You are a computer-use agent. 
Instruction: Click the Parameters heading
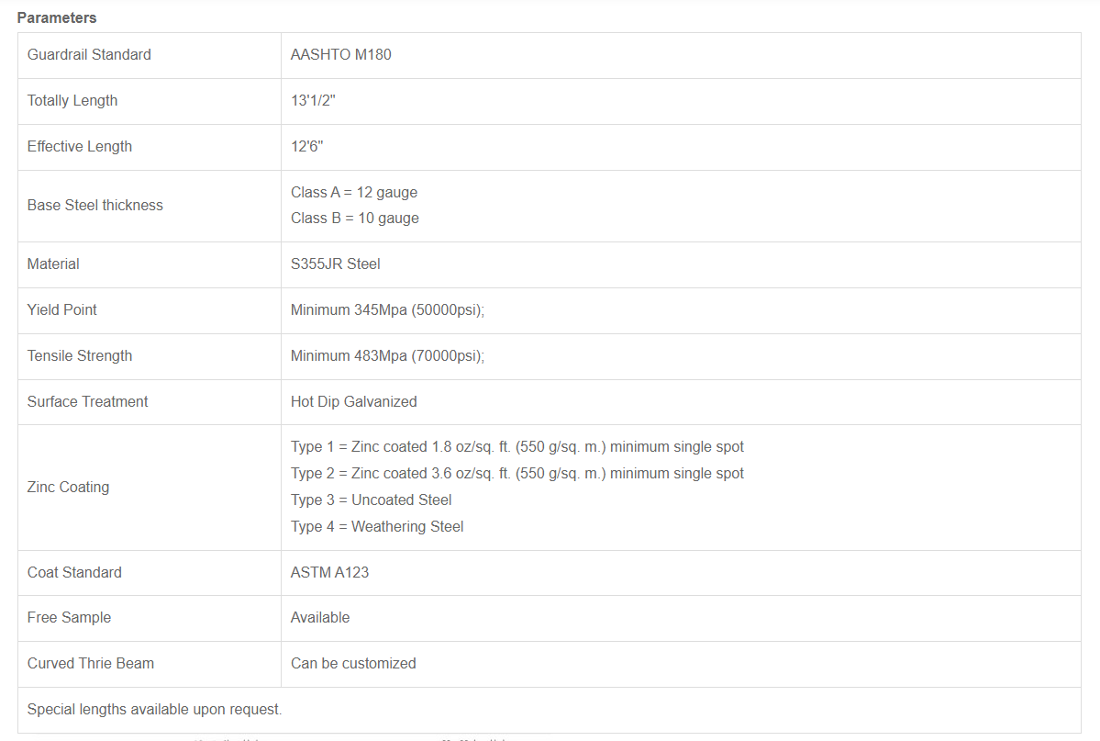(x=57, y=17)
